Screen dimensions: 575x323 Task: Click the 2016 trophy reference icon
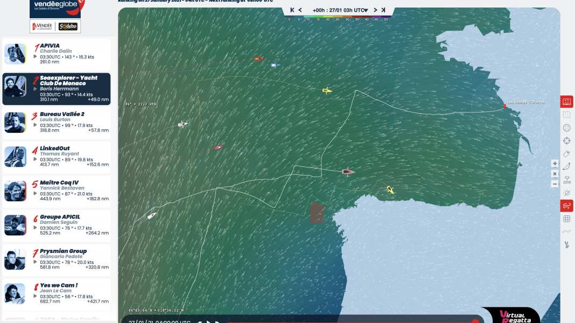(566, 180)
